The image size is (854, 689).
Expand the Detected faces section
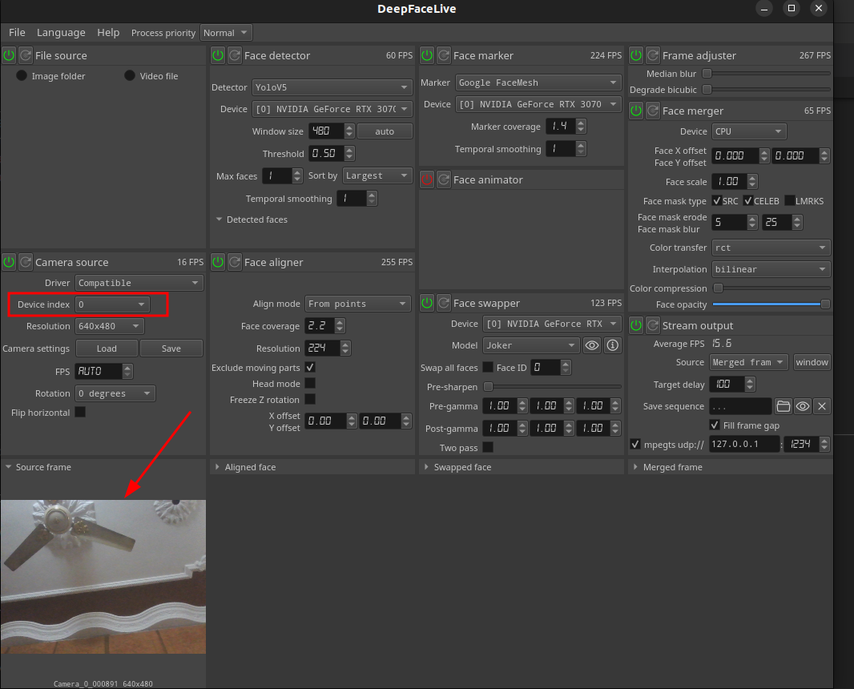[x=220, y=220]
